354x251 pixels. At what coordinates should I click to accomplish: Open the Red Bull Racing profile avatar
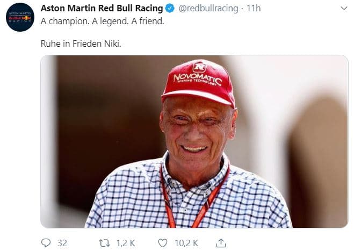[x=20, y=17]
